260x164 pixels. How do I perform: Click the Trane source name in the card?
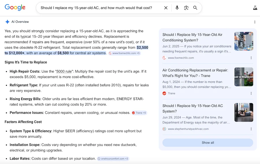click(171, 93)
